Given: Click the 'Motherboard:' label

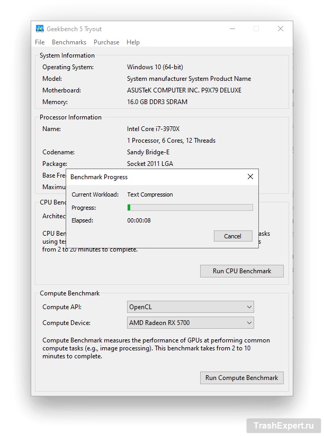Looking at the screenshot, I should [61, 90].
